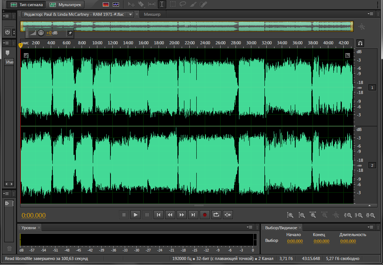Click the Stop button

[124, 215]
